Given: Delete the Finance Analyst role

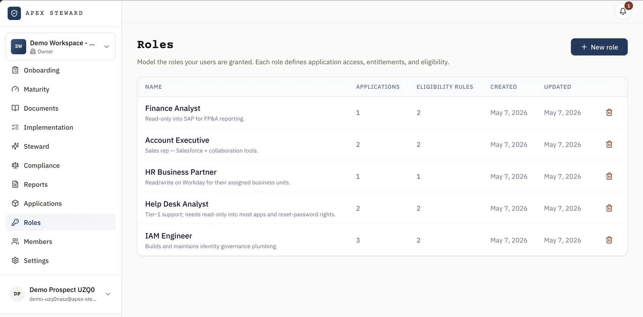Looking at the screenshot, I should pyautogui.click(x=609, y=112).
